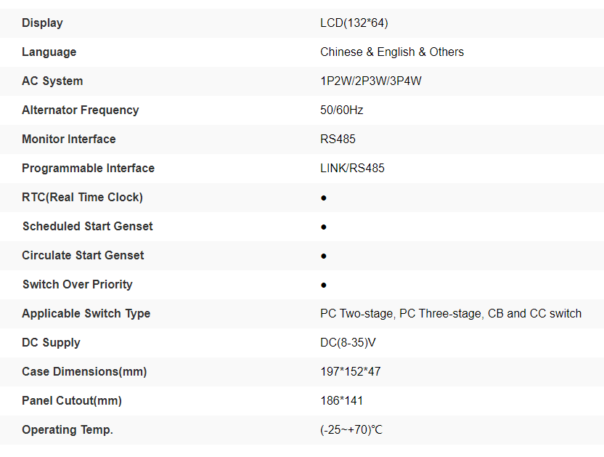This screenshot has width=604, height=457.
Task: Click the Display row label
Action: point(42,23)
